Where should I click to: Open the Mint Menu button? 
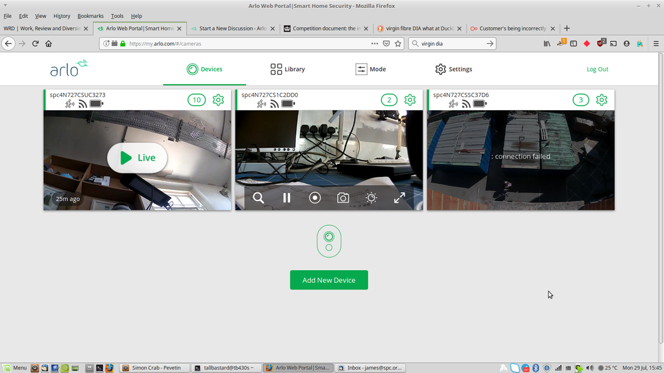click(15, 368)
